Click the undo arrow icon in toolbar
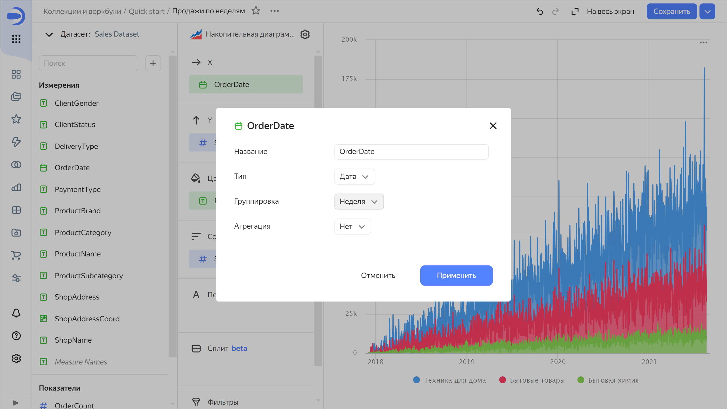Viewport: 727px width, 409px height. (539, 11)
